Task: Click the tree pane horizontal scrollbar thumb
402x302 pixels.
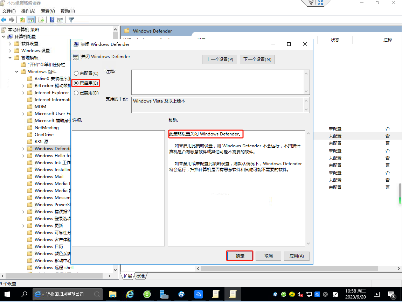Action: click(x=54, y=276)
